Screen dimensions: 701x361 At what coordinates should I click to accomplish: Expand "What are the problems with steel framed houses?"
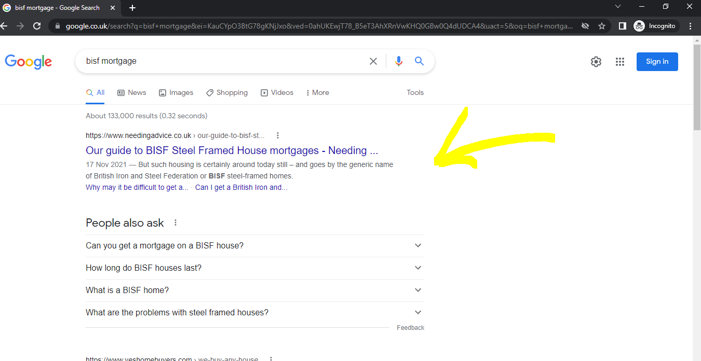tap(254, 312)
